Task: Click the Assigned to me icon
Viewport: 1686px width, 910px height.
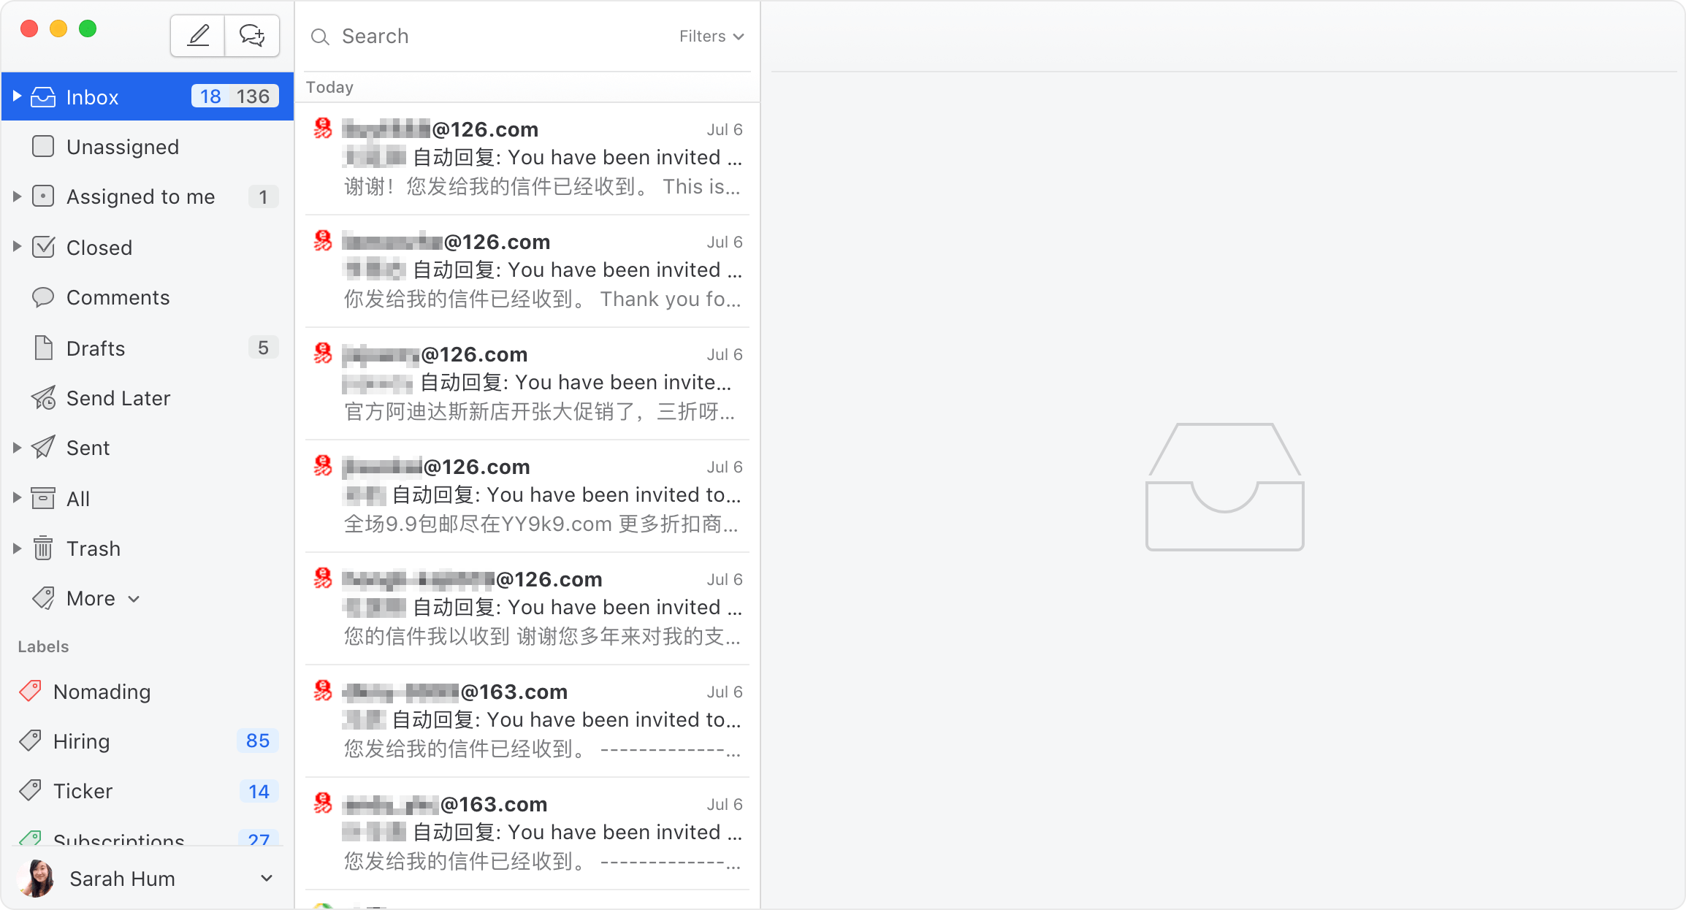Action: [x=43, y=196]
